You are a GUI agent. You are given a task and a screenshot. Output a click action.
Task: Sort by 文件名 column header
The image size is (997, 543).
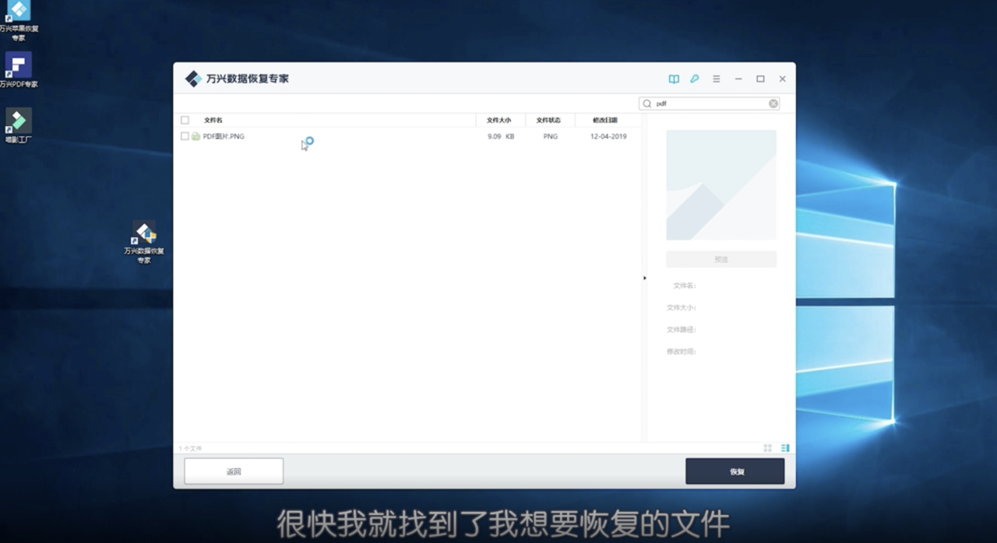point(213,121)
